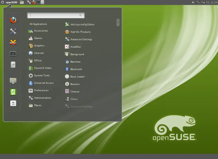Open the Universal Access category

point(41,83)
